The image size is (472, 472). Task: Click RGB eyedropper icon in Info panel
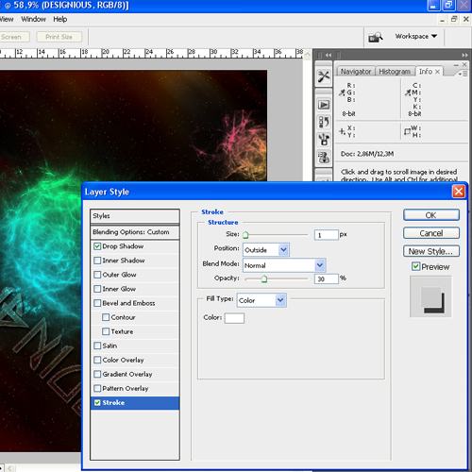coord(342,93)
